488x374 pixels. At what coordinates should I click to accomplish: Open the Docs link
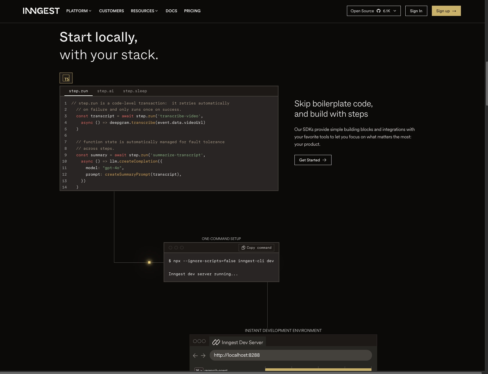pos(171,11)
